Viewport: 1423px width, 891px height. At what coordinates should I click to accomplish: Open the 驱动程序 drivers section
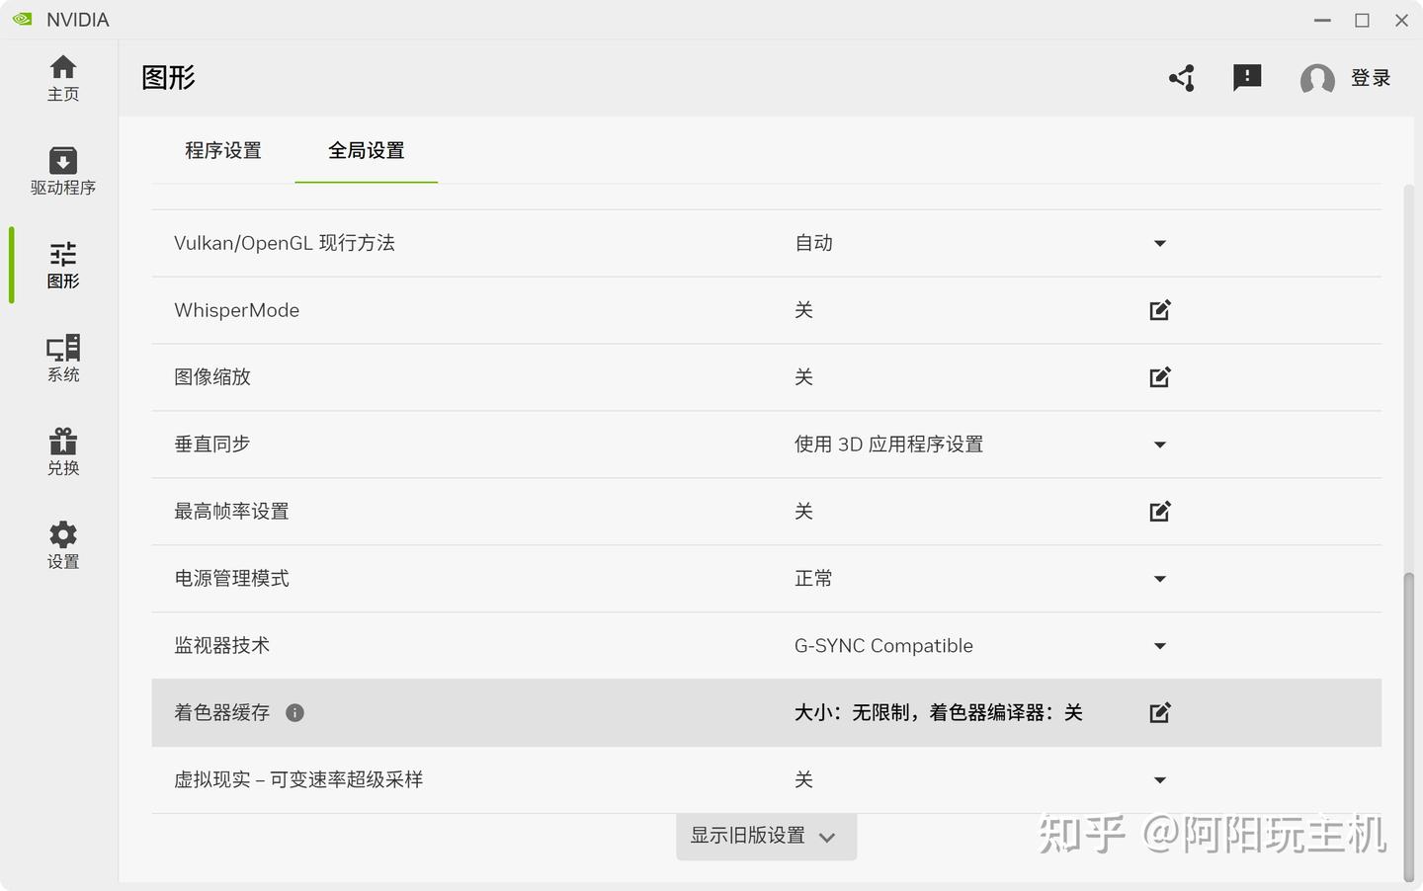point(63,172)
